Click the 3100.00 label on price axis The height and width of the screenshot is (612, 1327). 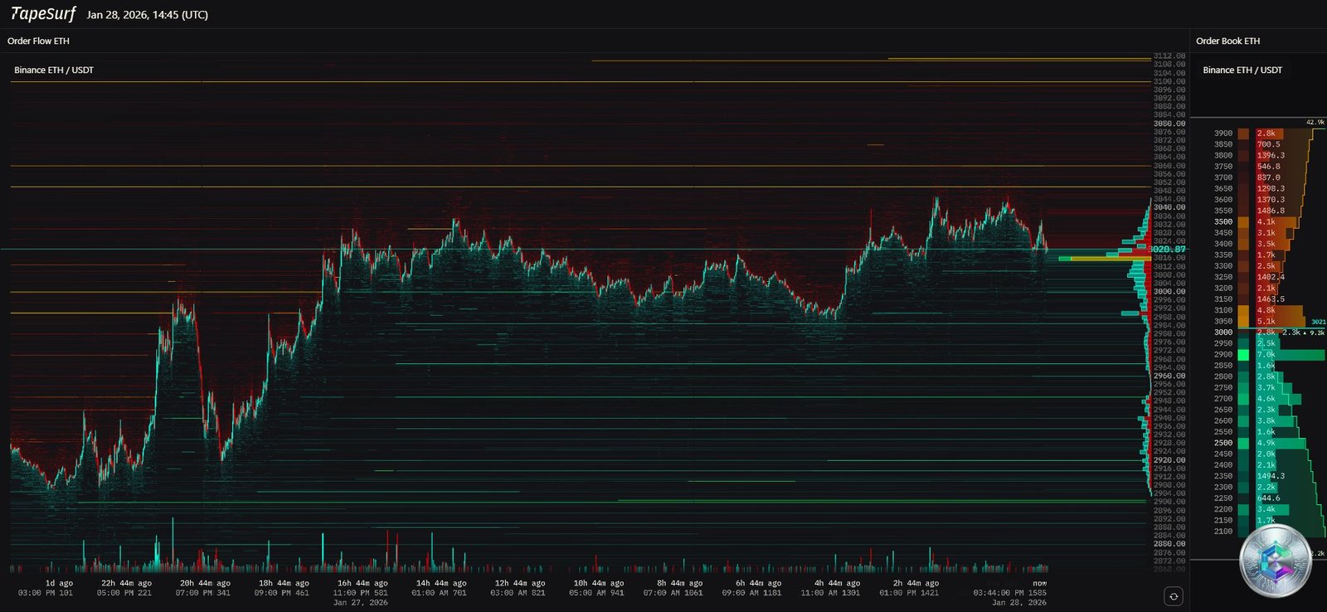1169,81
